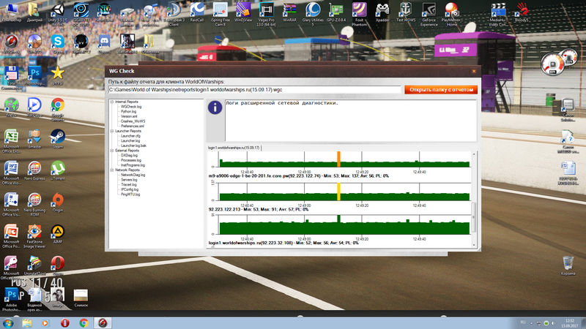Click the orange open report folder button
Image resolution: width=586 pixels, height=329 pixels.
[x=441, y=90]
